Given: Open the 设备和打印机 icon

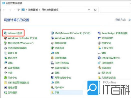Looking at the screenshot, I should 52,68.
